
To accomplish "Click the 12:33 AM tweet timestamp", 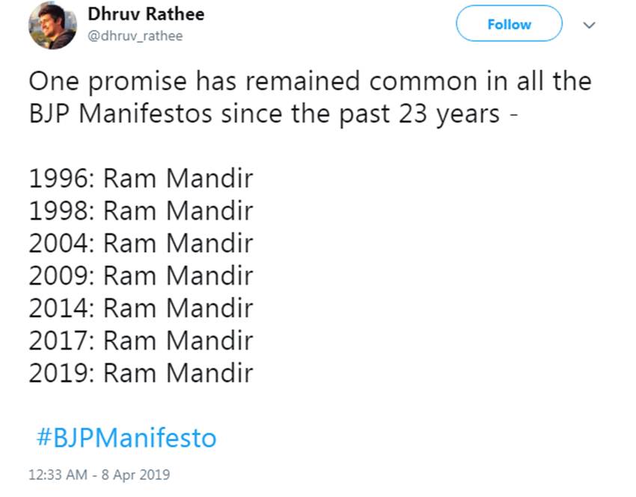I will (x=99, y=475).
